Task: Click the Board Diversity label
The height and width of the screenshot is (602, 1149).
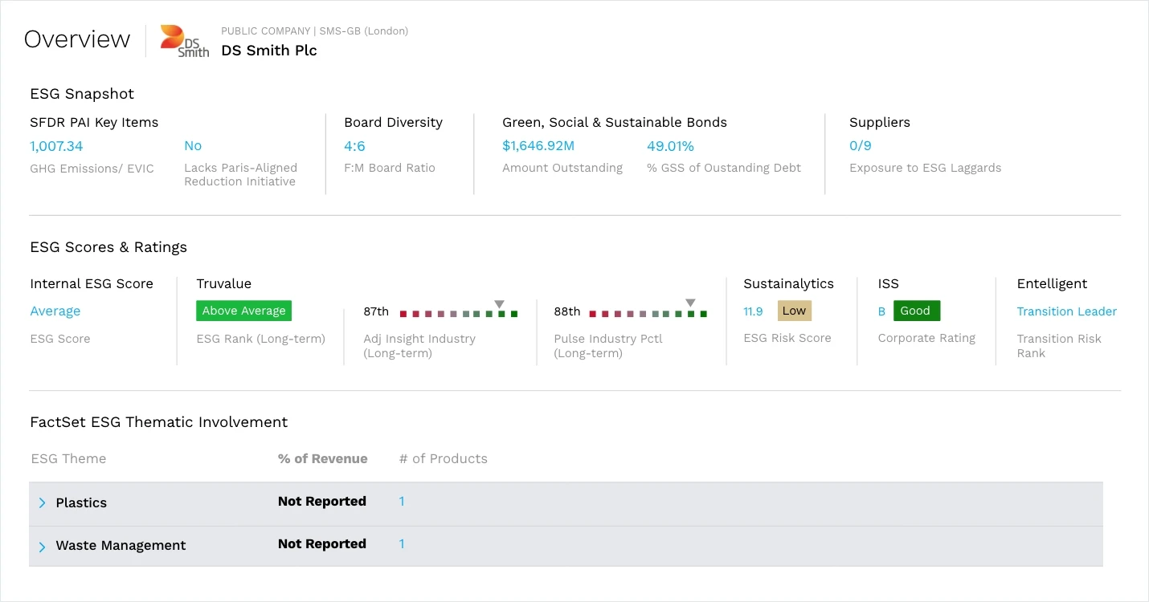Action: coord(394,123)
